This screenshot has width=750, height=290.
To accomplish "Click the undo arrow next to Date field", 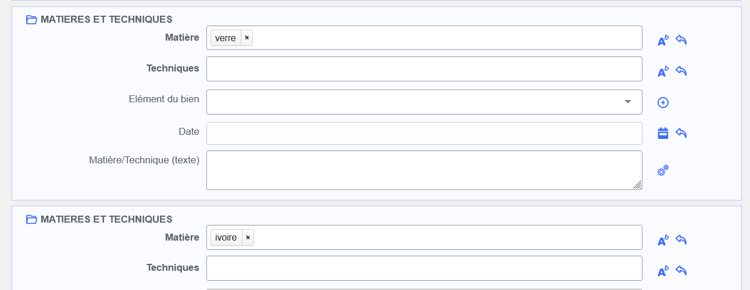I will 681,133.
